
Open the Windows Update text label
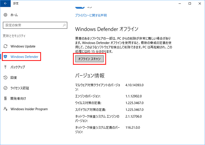(x=23, y=46)
